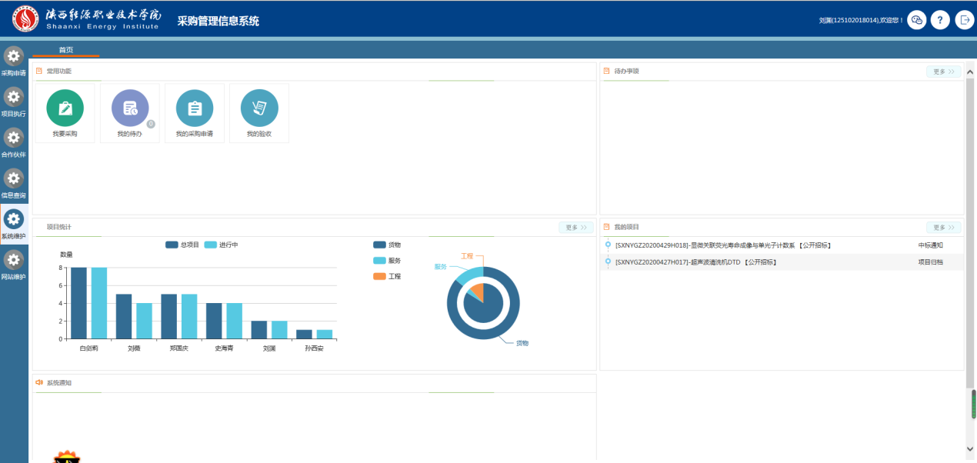The width and height of the screenshot is (977, 463).
Task: Click the chat messages icon in header
Action: click(x=916, y=20)
